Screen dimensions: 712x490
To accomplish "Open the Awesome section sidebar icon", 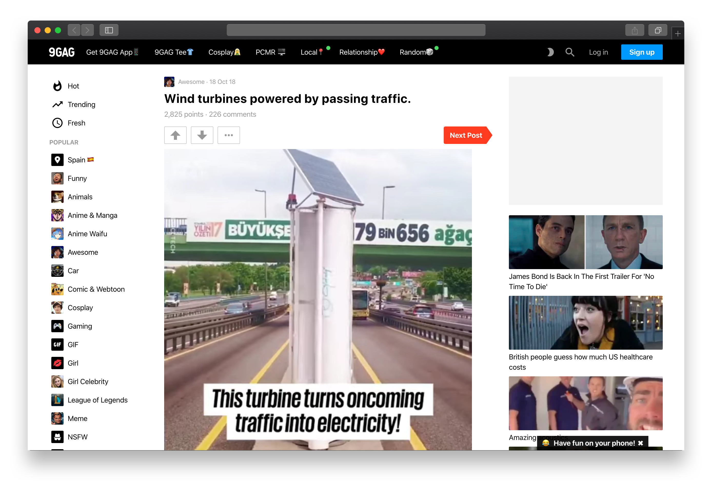I will click(57, 252).
